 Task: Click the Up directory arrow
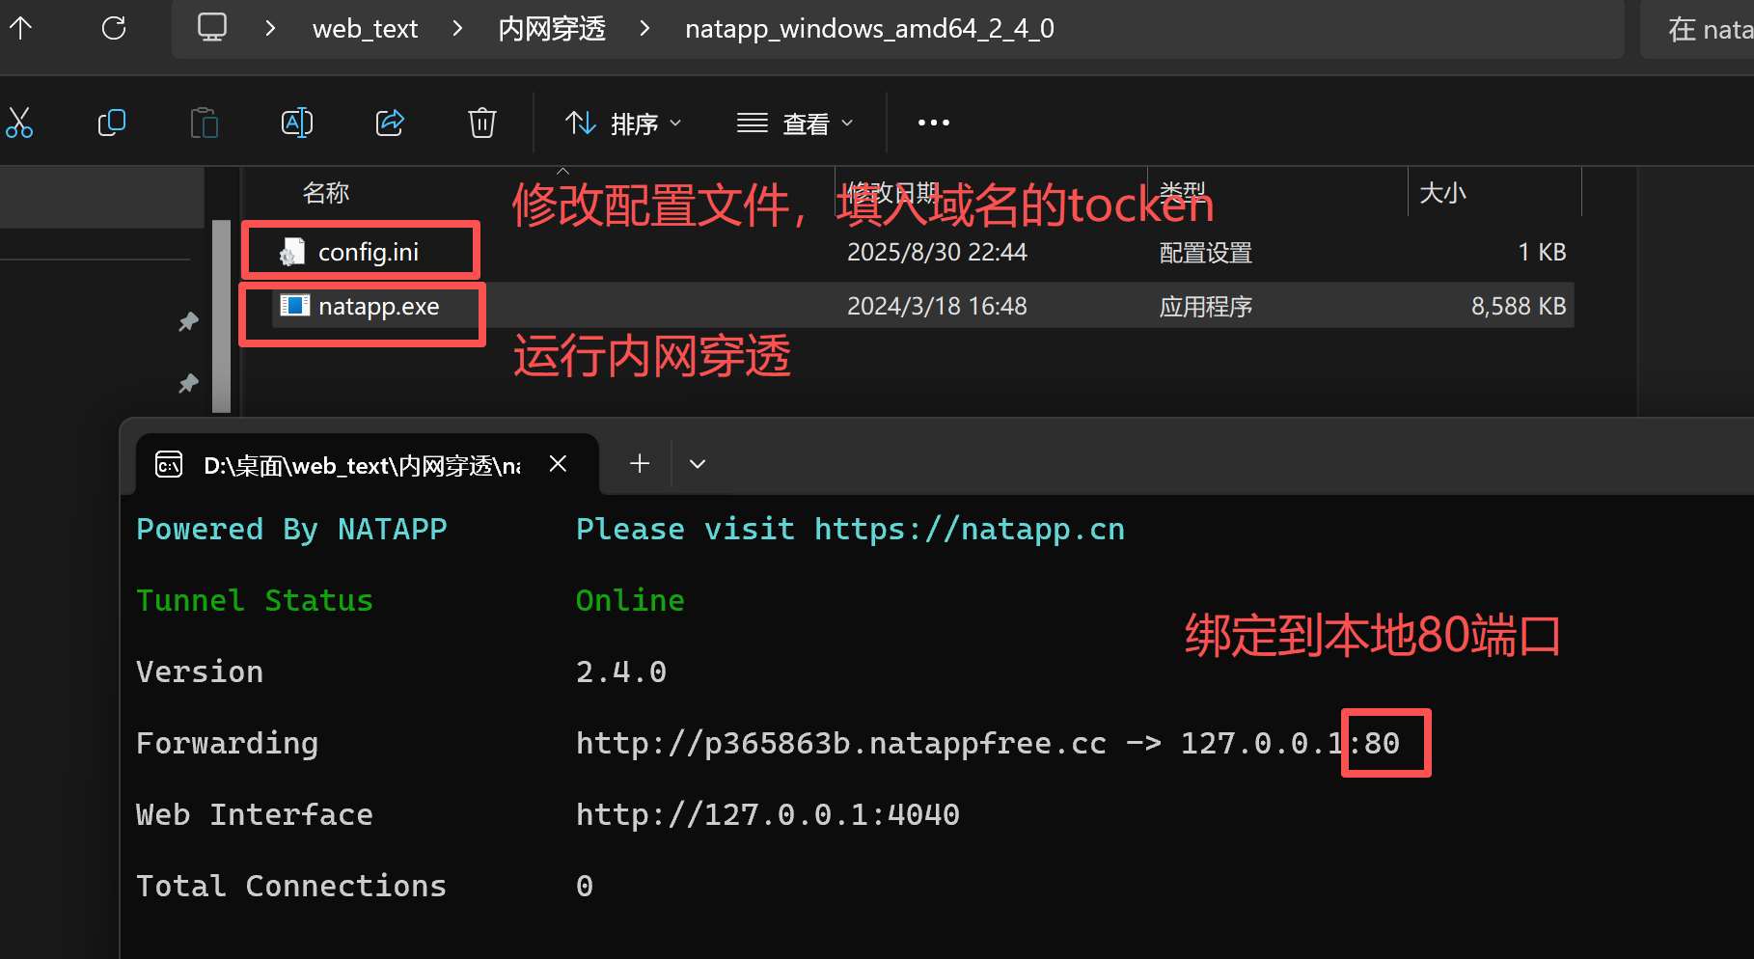coord(20,29)
